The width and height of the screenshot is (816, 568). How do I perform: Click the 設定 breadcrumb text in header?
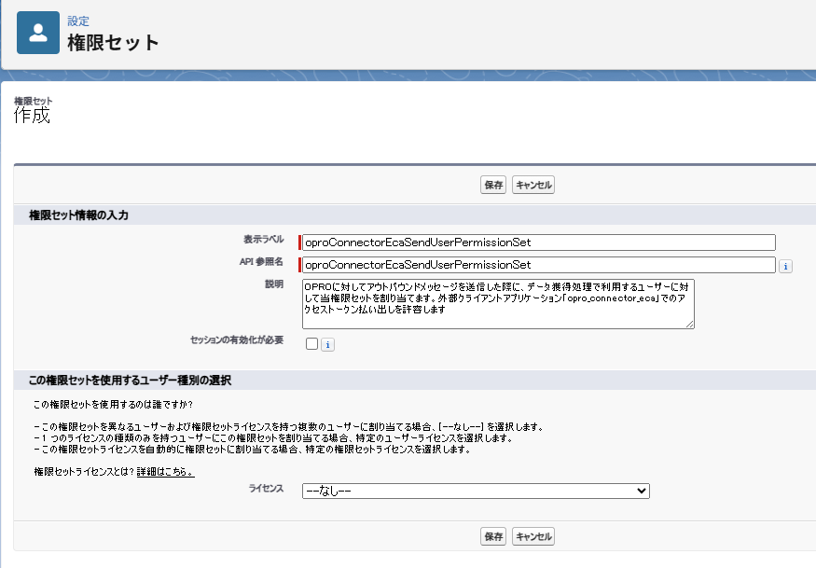point(78,21)
